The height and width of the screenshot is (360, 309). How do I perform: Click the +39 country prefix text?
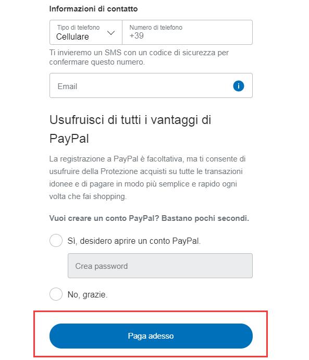[137, 35]
